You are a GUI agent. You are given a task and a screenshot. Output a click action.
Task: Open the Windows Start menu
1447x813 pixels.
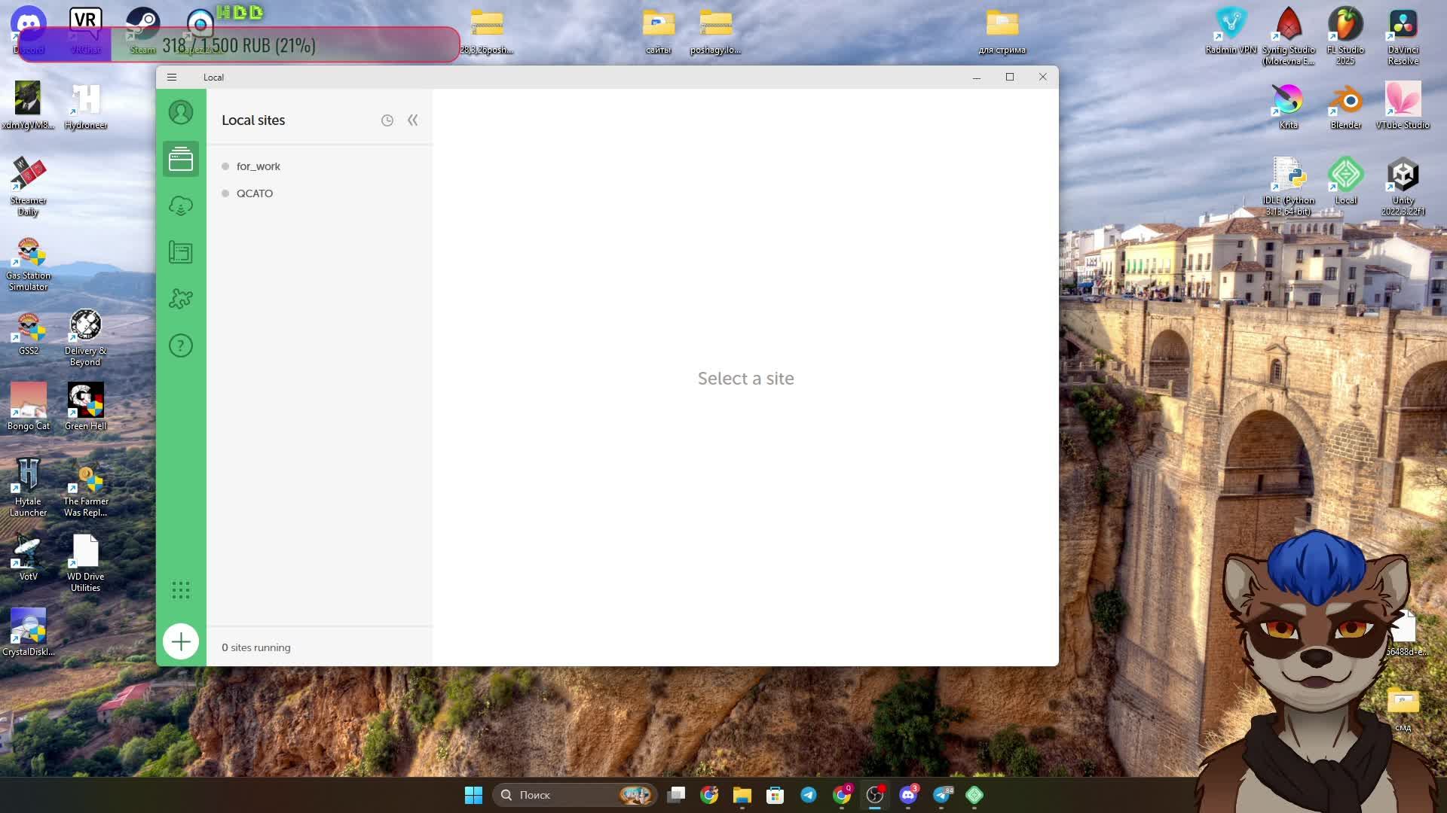pyautogui.click(x=473, y=795)
